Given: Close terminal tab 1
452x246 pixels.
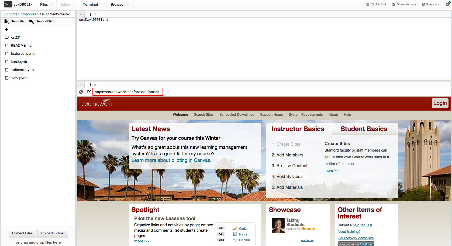Looking at the screenshot, I should pos(95,15).
